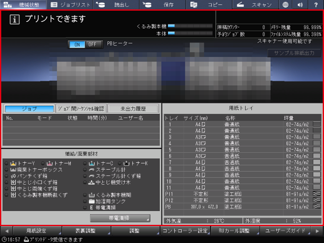The height and width of the screenshot is (243, 324).
Task: Click the 原稿カウンター value
Action: pyautogui.click(x=263, y=28)
